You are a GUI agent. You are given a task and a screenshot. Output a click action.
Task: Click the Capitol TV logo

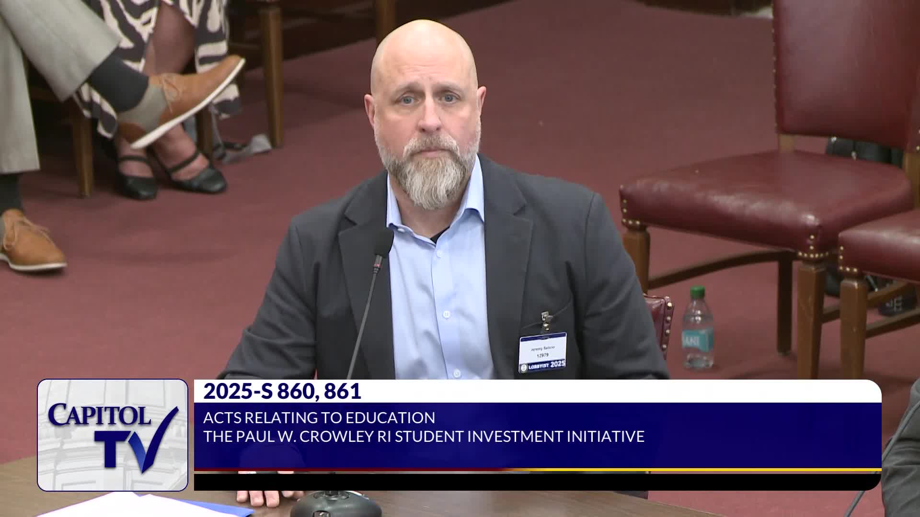[x=113, y=435]
